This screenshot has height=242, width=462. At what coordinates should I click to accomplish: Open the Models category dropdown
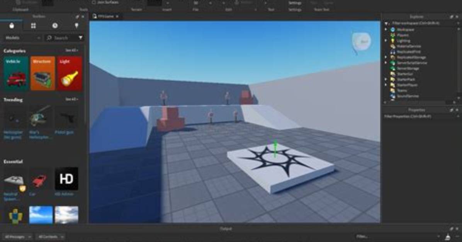pos(23,38)
